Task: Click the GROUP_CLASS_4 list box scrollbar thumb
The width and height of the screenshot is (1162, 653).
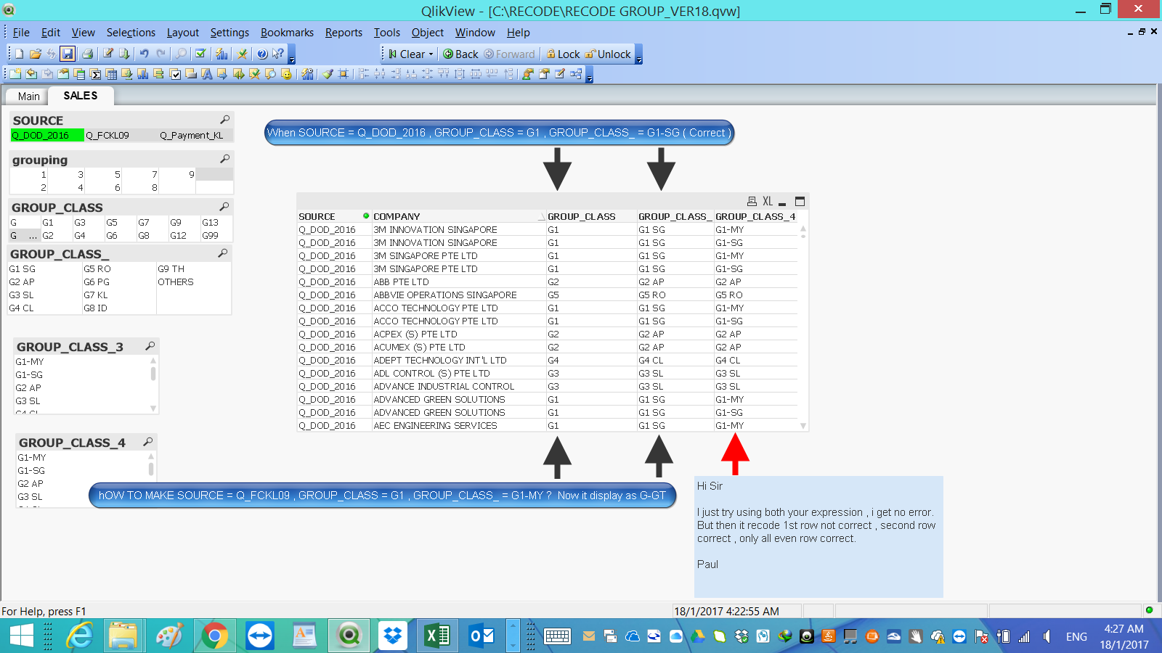Action: click(151, 469)
